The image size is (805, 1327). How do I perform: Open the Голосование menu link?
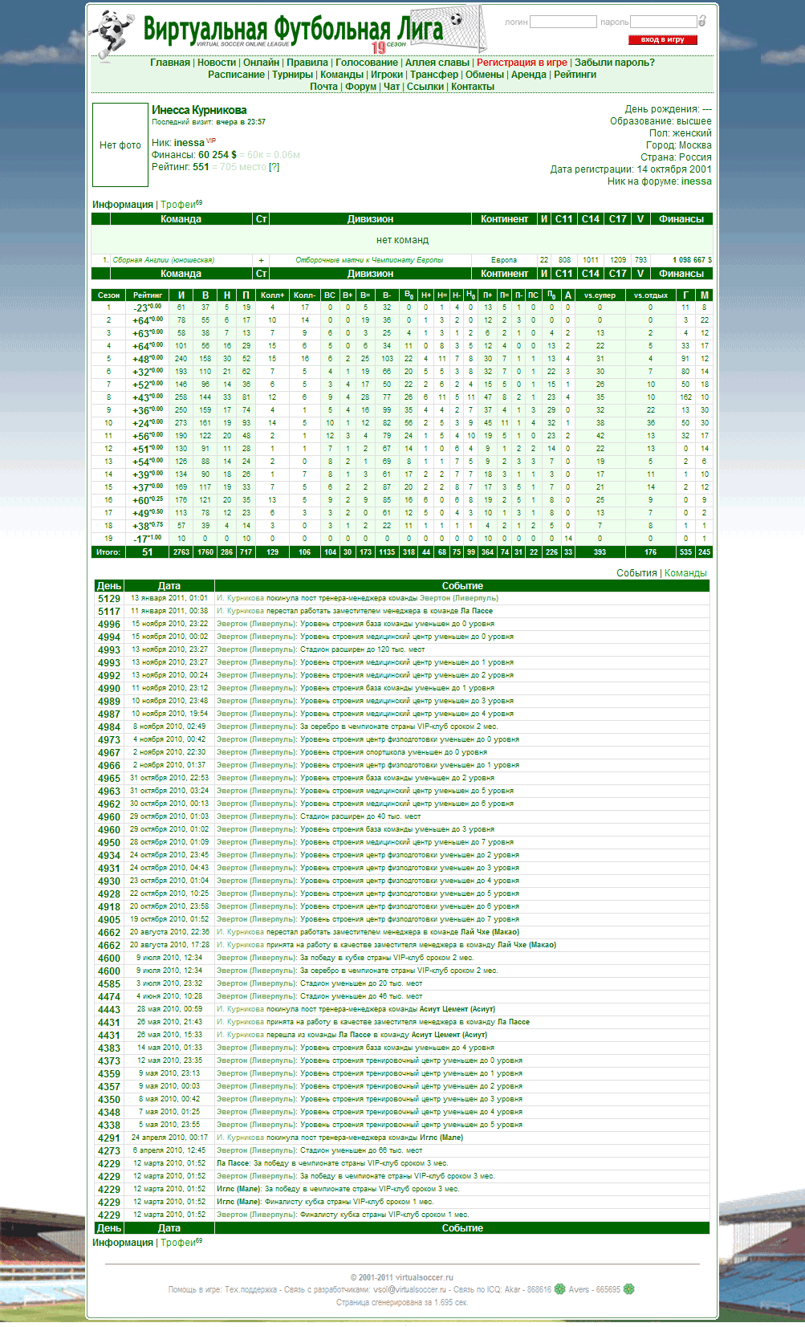click(367, 63)
